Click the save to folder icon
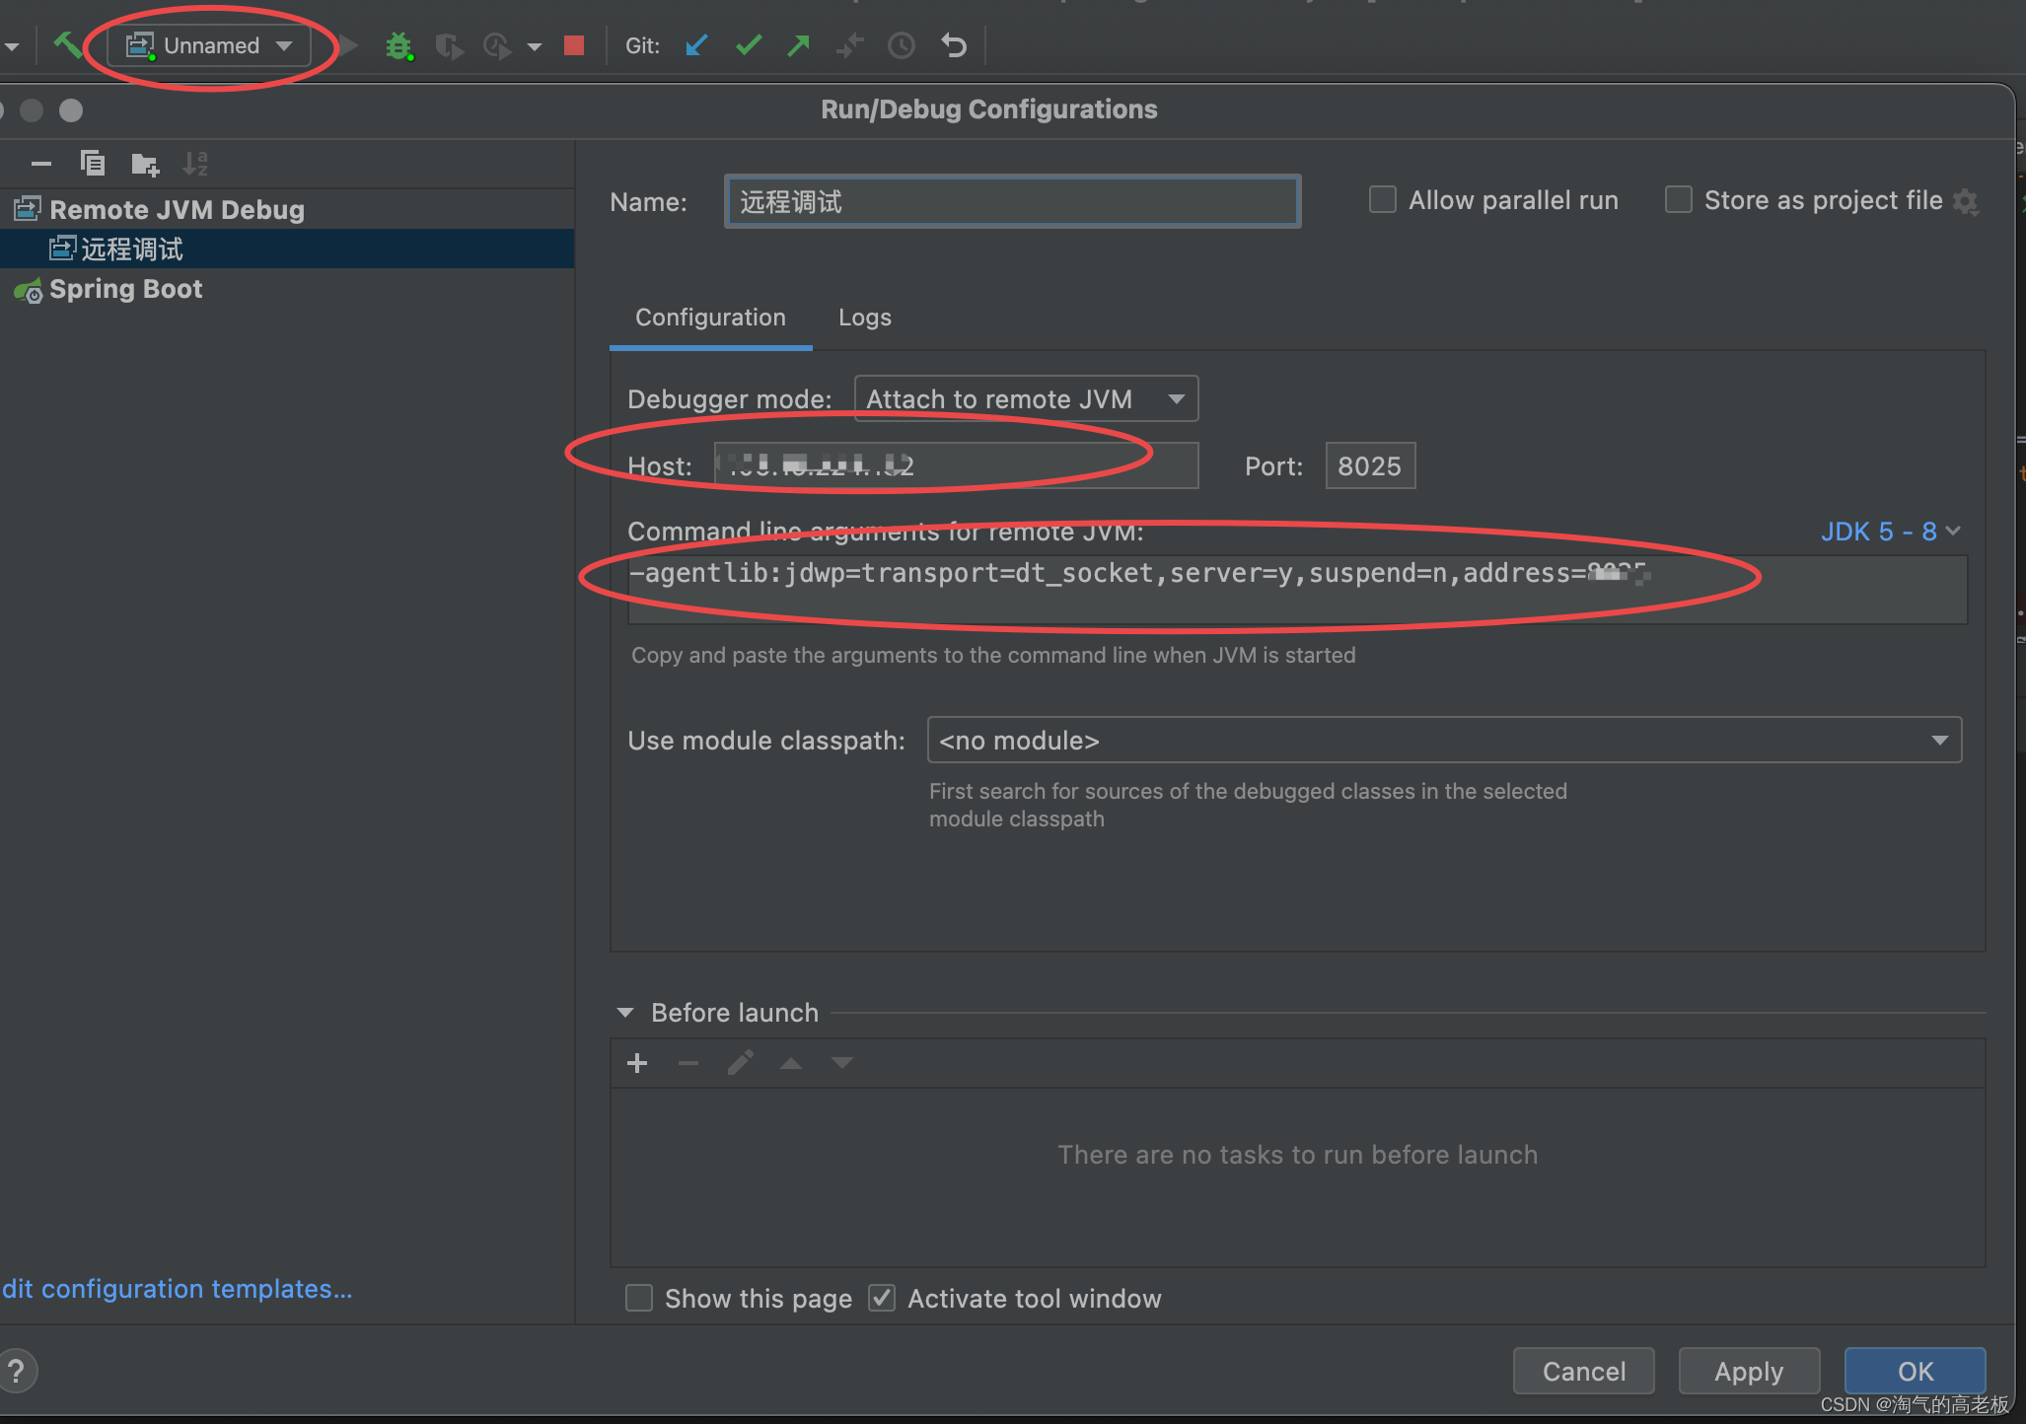Screen dimensions: 2026x1424 click(145, 163)
